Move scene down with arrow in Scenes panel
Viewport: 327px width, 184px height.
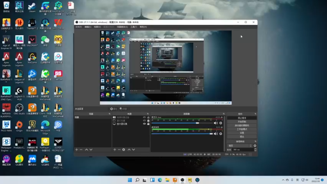tap(91, 150)
